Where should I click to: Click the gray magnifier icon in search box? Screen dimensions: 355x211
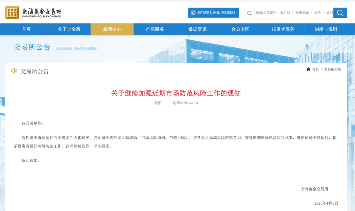coord(249,13)
